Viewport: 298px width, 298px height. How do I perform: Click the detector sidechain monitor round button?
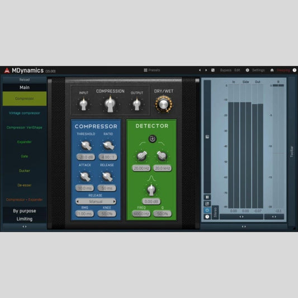click(x=152, y=139)
